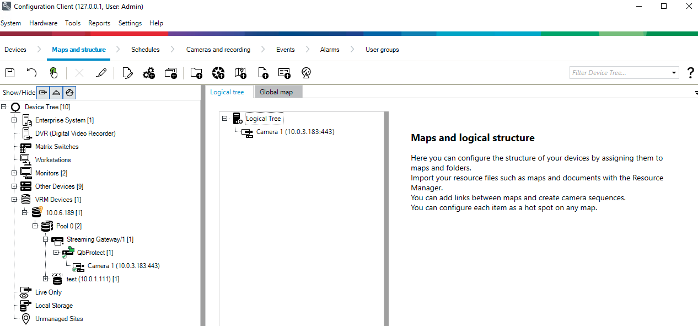Click the Save floppy disk icon
Image resolution: width=698 pixels, height=326 pixels.
pyautogui.click(x=10, y=73)
